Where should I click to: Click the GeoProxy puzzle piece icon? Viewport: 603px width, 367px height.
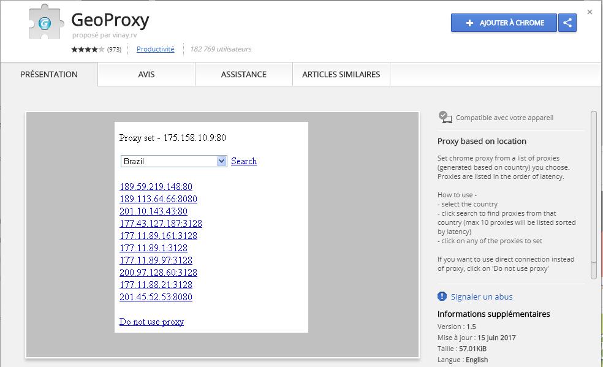[45, 22]
